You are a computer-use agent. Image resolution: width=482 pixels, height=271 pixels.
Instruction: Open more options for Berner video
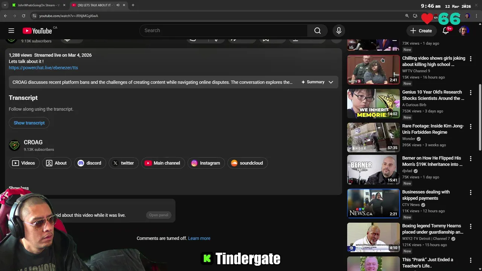[x=470, y=158]
